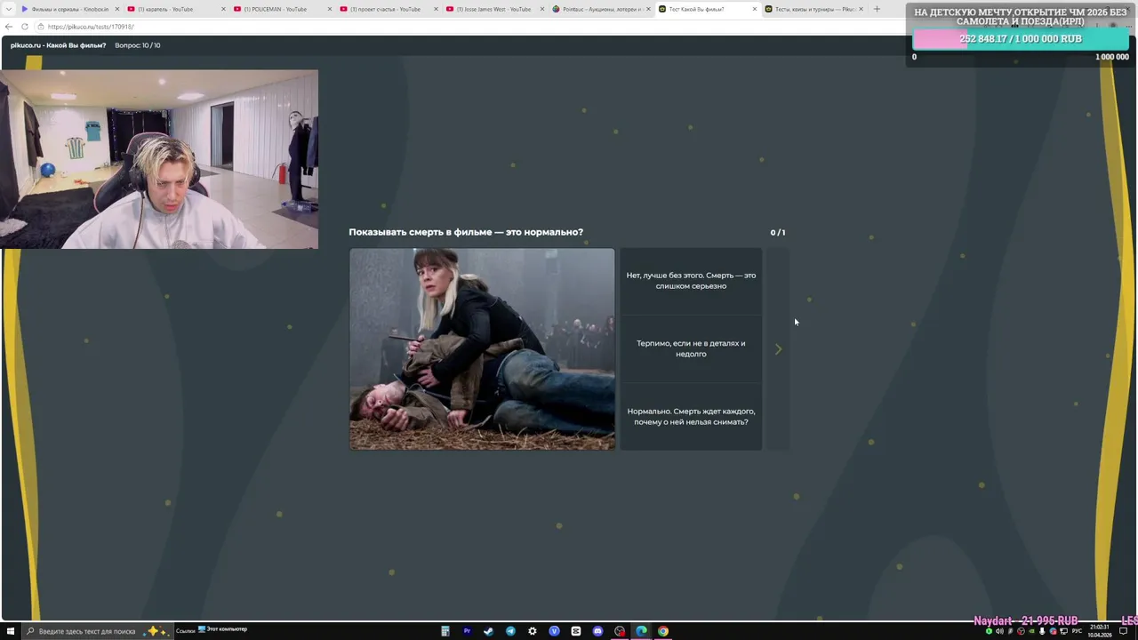Open Adobe Premiere Pro from the taskbar
Image resolution: width=1138 pixels, height=640 pixels.
(x=467, y=631)
